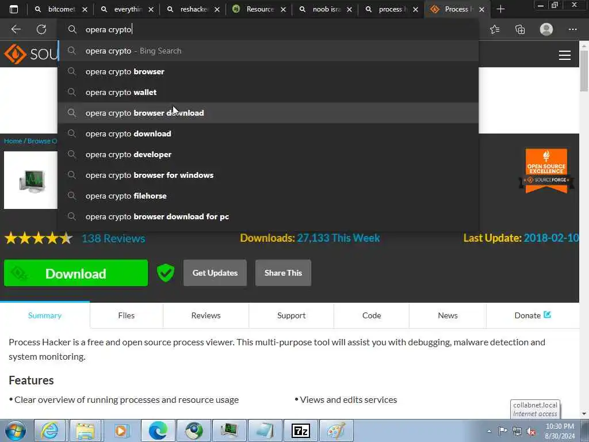The image size is (589, 442).
Task: Open the Windows Start button
Action: [16, 430]
